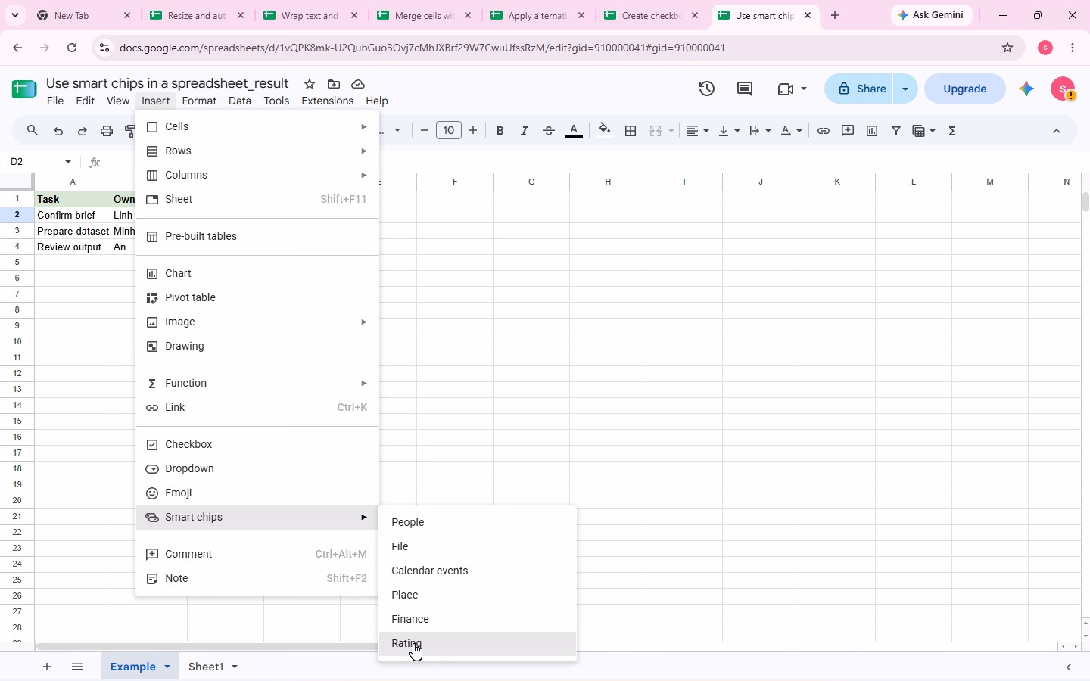
Task: Decrease font size with minus button
Action: tap(425, 131)
